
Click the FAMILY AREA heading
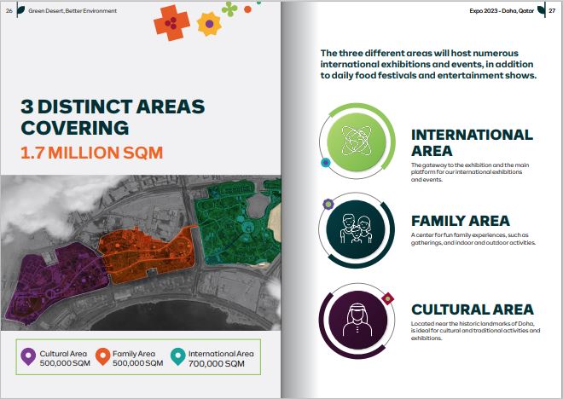tap(460, 221)
